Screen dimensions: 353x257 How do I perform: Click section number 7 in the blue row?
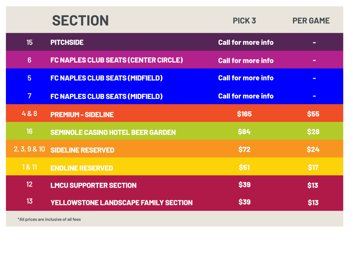pos(29,96)
